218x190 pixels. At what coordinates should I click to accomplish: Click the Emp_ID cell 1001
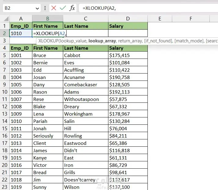(21, 55)
